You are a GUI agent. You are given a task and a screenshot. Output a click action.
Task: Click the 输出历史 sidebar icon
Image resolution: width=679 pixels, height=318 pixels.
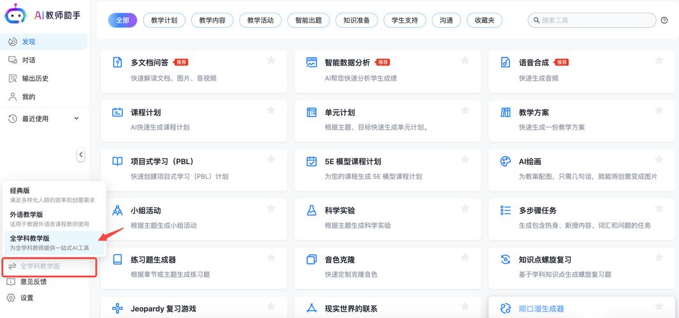click(x=13, y=78)
